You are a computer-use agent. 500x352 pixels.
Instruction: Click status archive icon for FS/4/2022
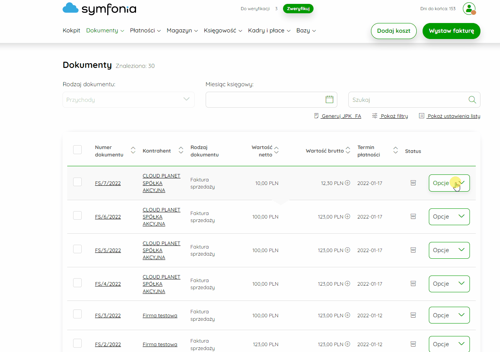point(413,284)
